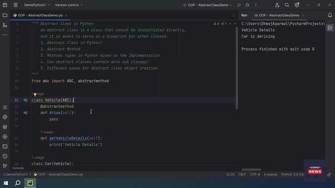Run OOP - AbstractClassDemo with the green play button
This screenshot has height=188, width=335.
tap(239, 5)
